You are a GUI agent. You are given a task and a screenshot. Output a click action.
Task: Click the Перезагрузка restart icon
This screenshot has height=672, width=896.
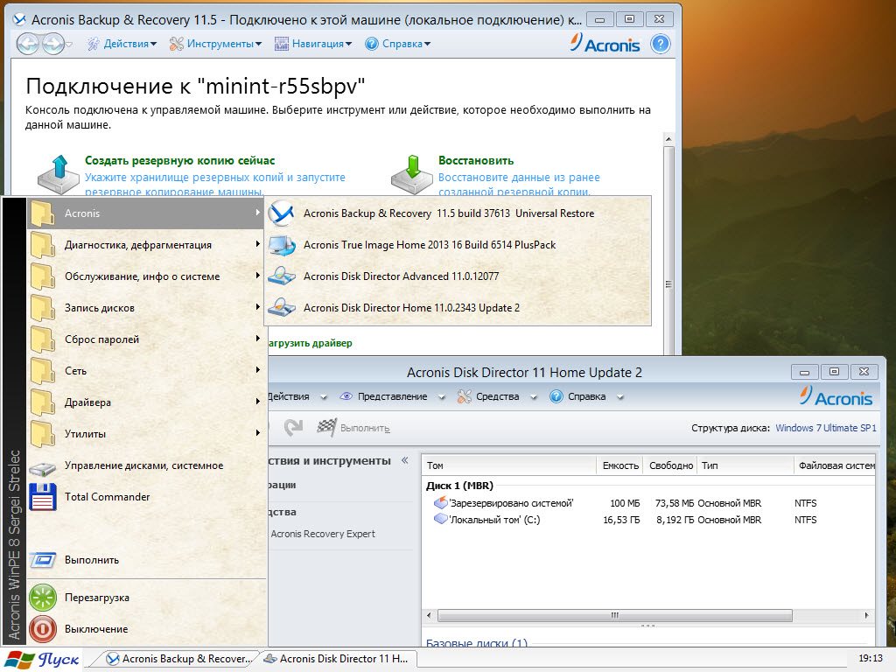pos(43,597)
